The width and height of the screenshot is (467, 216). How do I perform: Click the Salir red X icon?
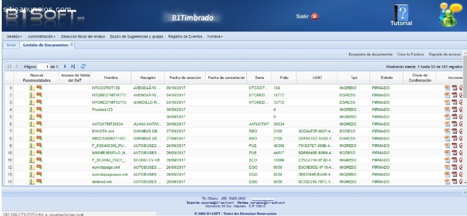click(x=315, y=17)
